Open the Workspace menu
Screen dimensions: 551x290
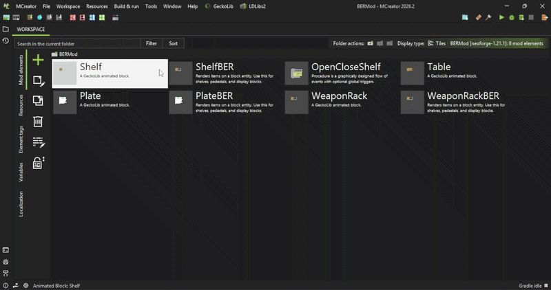point(68,6)
